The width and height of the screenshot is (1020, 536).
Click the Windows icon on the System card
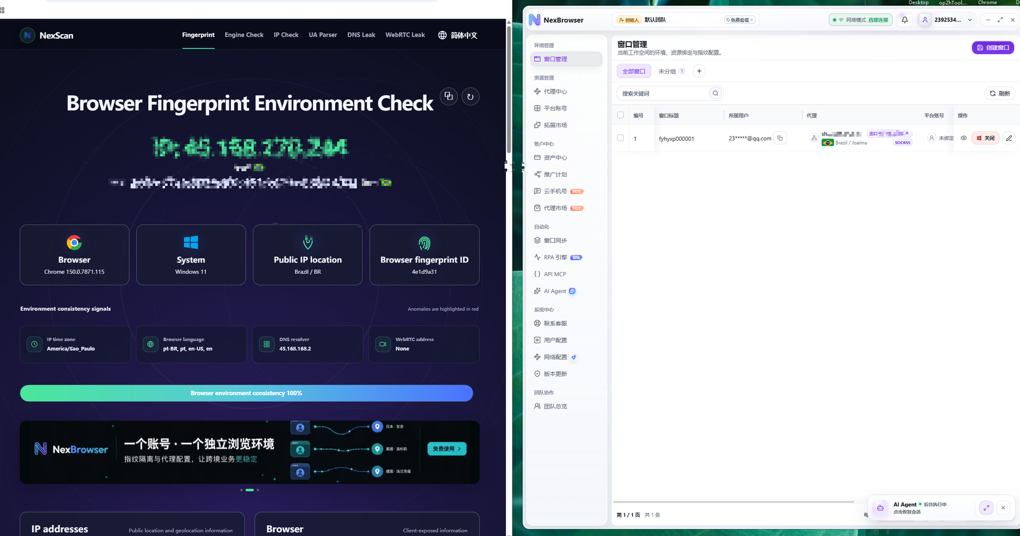point(191,242)
